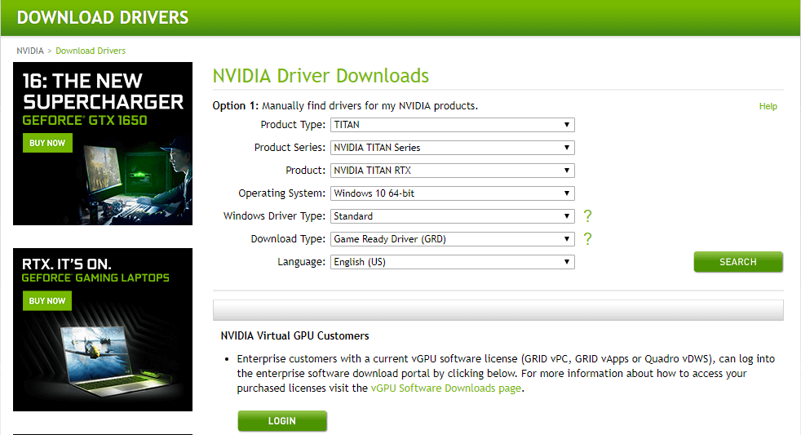Click BUY NOW on GeForce Gaming Laptops ad
Viewport: 801px width, 435px height.
(x=47, y=301)
